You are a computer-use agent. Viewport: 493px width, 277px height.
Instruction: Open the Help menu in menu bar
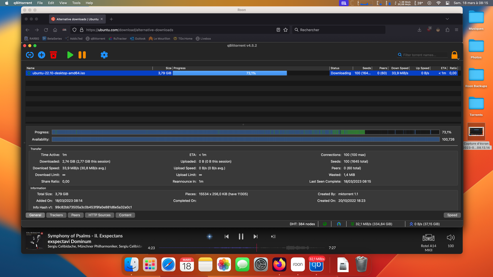[x=89, y=3]
